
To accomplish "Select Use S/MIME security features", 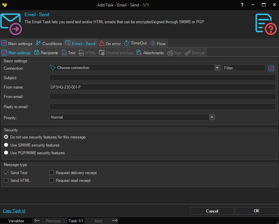I will pos(6,145).
